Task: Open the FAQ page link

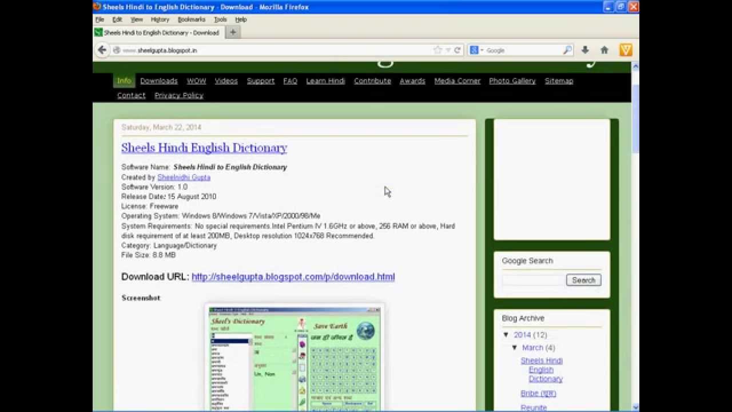Action: 290,81
